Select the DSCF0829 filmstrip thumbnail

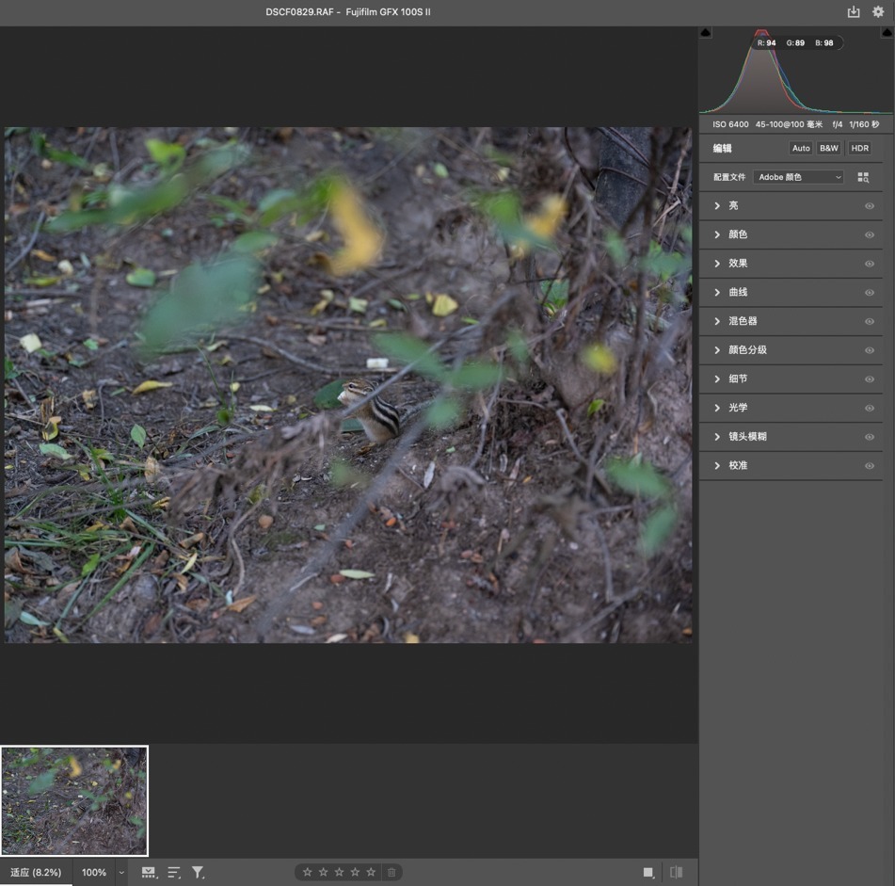(x=74, y=800)
